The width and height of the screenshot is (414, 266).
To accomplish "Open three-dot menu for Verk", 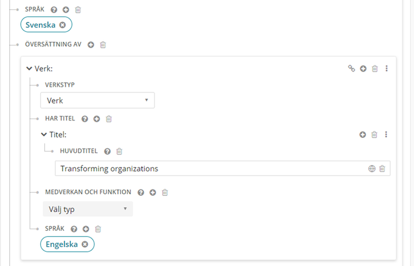I will [387, 69].
